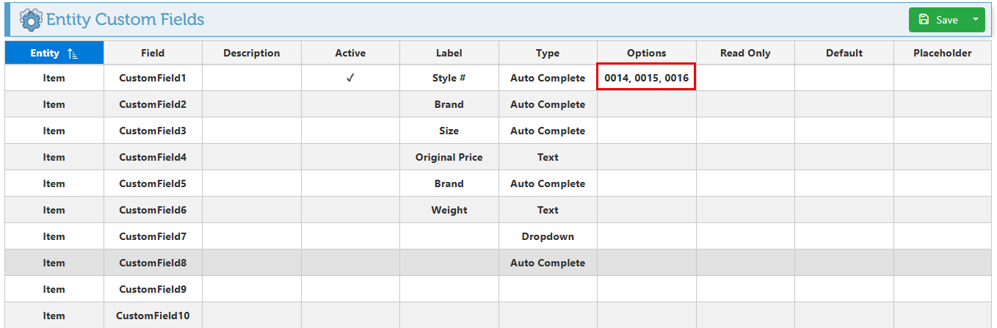Click the Description cell for CustomField3

pos(251,131)
